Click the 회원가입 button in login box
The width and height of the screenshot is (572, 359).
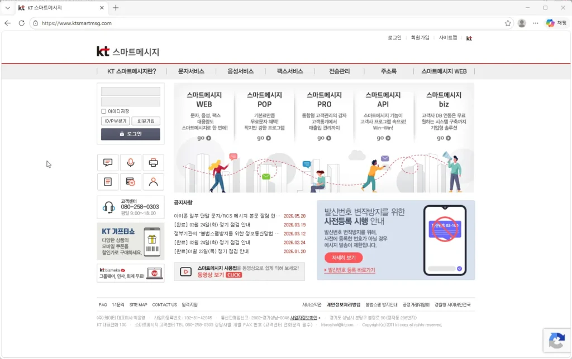(146, 121)
